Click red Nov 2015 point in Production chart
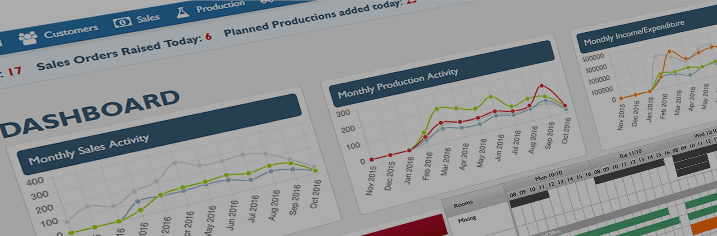 (x=371, y=160)
